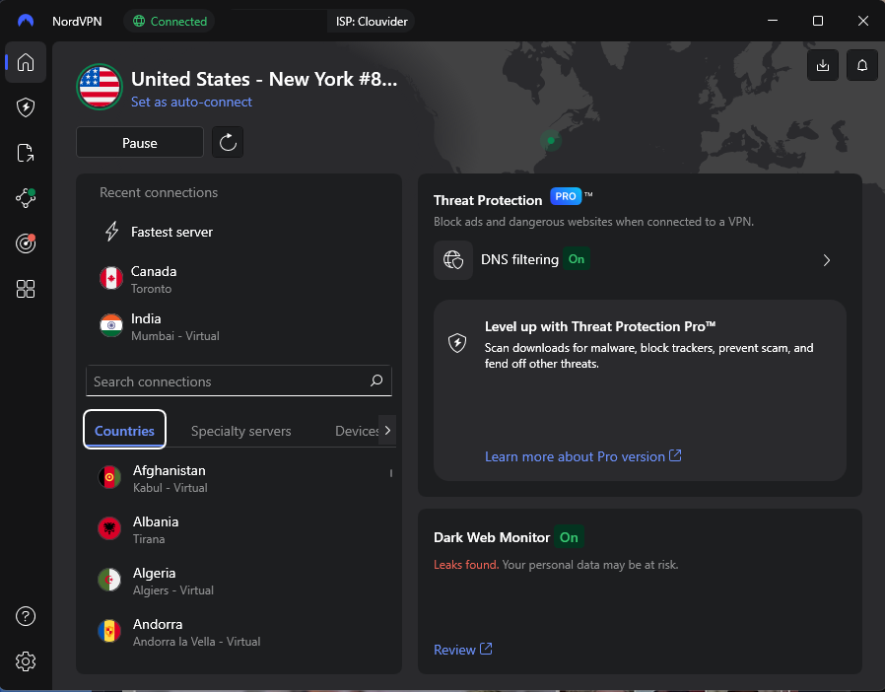Click the Connected status indicator
The width and height of the screenshot is (885, 692).
tap(170, 22)
